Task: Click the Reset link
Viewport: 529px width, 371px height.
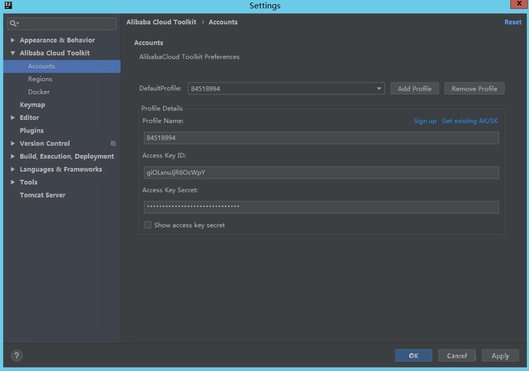Action: (x=513, y=22)
